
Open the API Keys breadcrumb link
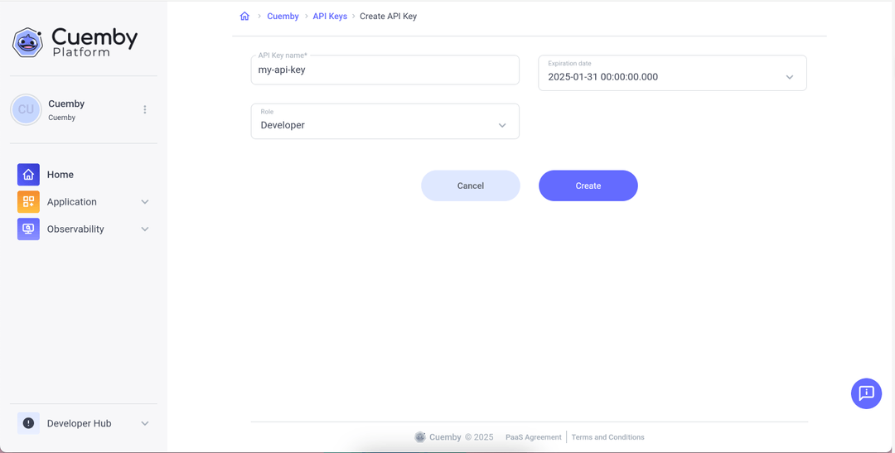pyautogui.click(x=330, y=16)
